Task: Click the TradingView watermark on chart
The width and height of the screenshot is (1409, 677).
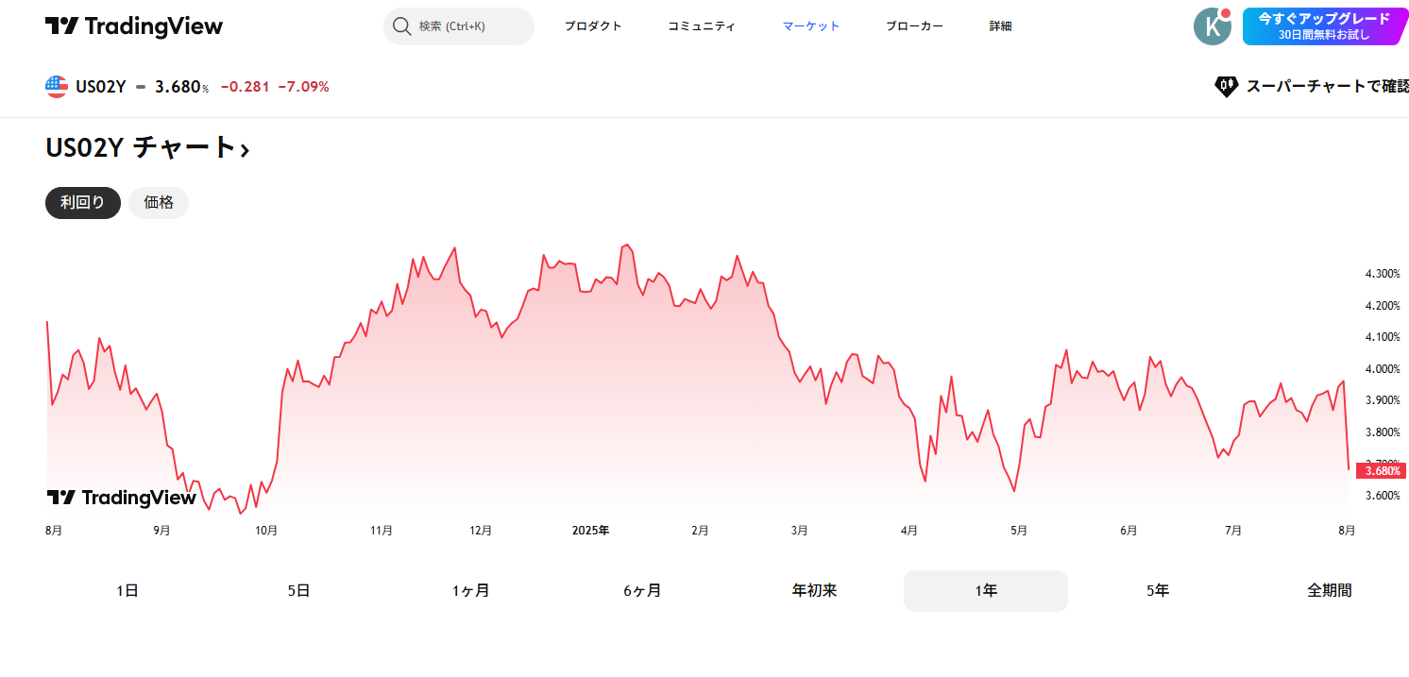Action: [122, 498]
